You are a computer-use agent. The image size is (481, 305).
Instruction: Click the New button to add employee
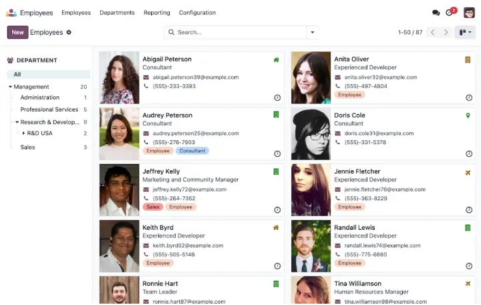[x=17, y=32]
